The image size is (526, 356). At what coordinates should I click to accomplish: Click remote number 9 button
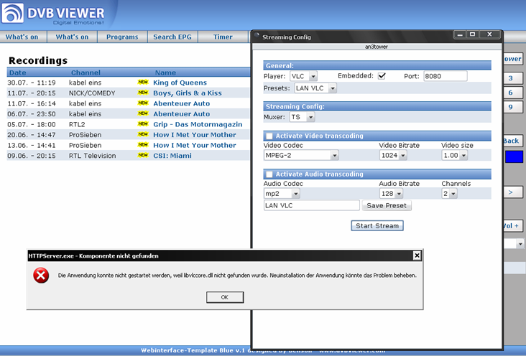point(513,107)
